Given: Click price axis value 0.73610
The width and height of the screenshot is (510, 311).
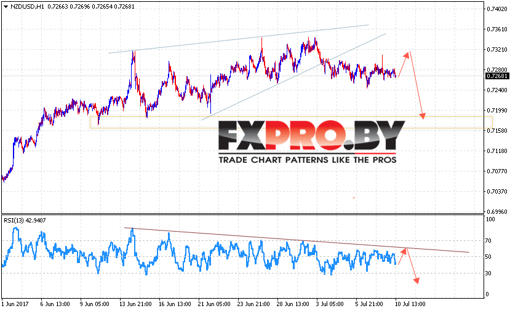Looking at the screenshot, I should pos(496,30).
